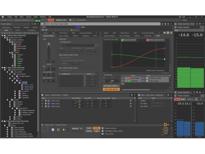Click the red Capture button in the loudness meter

click(177, 99)
